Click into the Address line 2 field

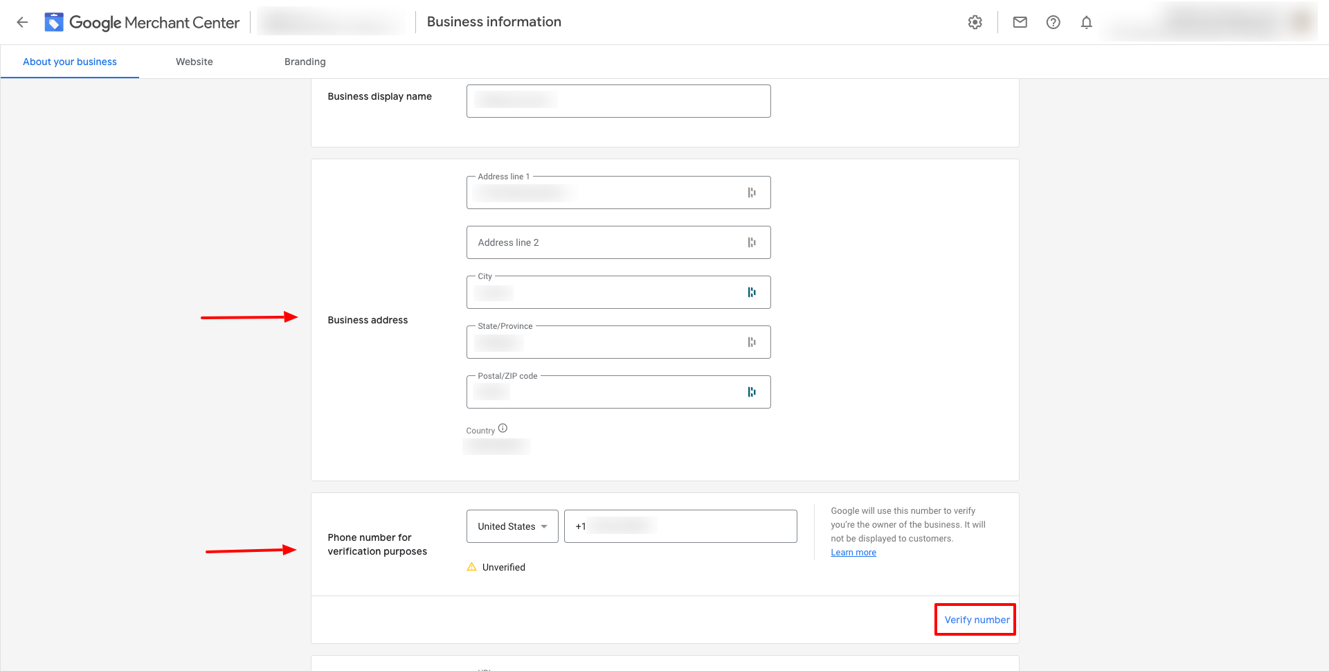(602, 242)
